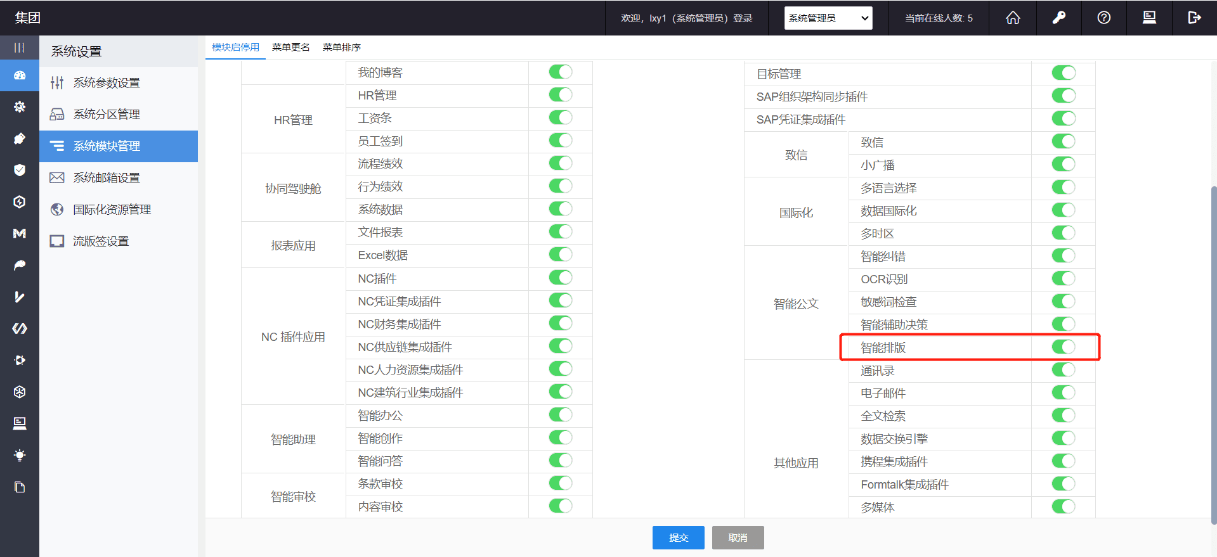Open 国际化资源管理 menu item
The height and width of the screenshot is (557, 1217).
pyautogui.click(x=119, y=210)
